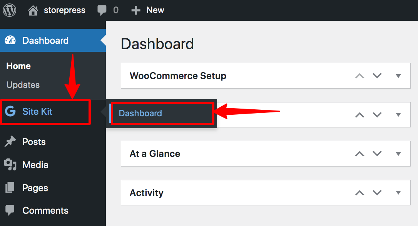The image size is (418, 226).
Task: Click the plus icon next to New
Action: coord(135,10)
